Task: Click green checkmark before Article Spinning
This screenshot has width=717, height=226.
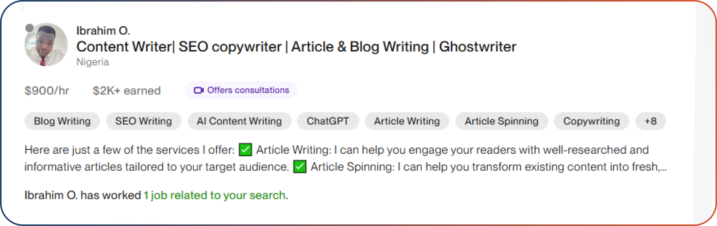Action: [300, 167]
